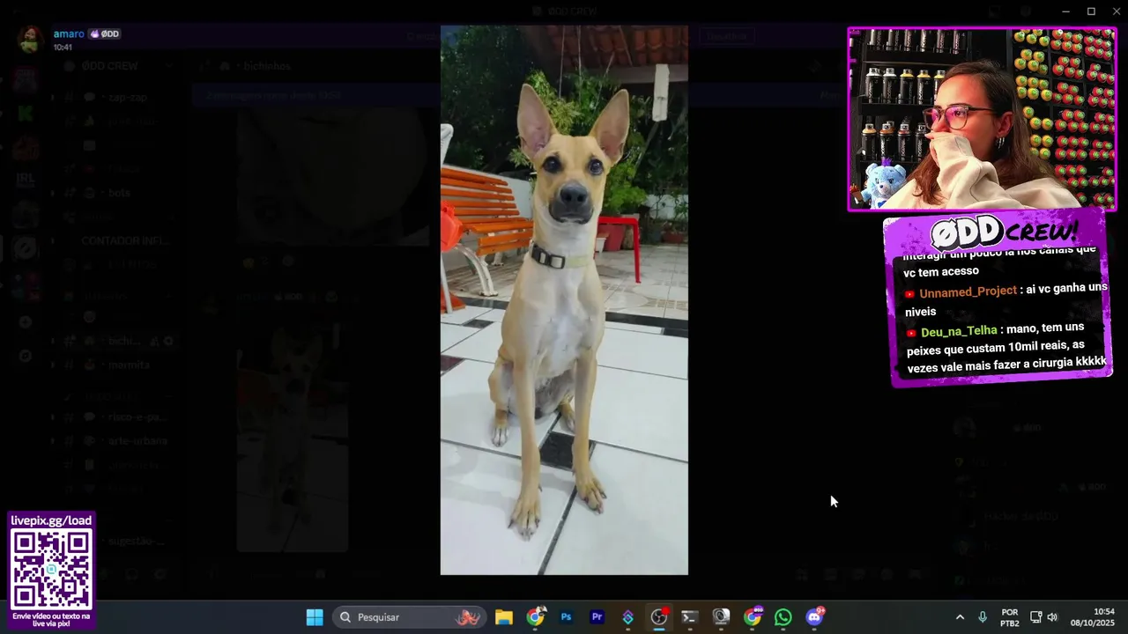Click the enlarged dog photo

coord(564,300)
